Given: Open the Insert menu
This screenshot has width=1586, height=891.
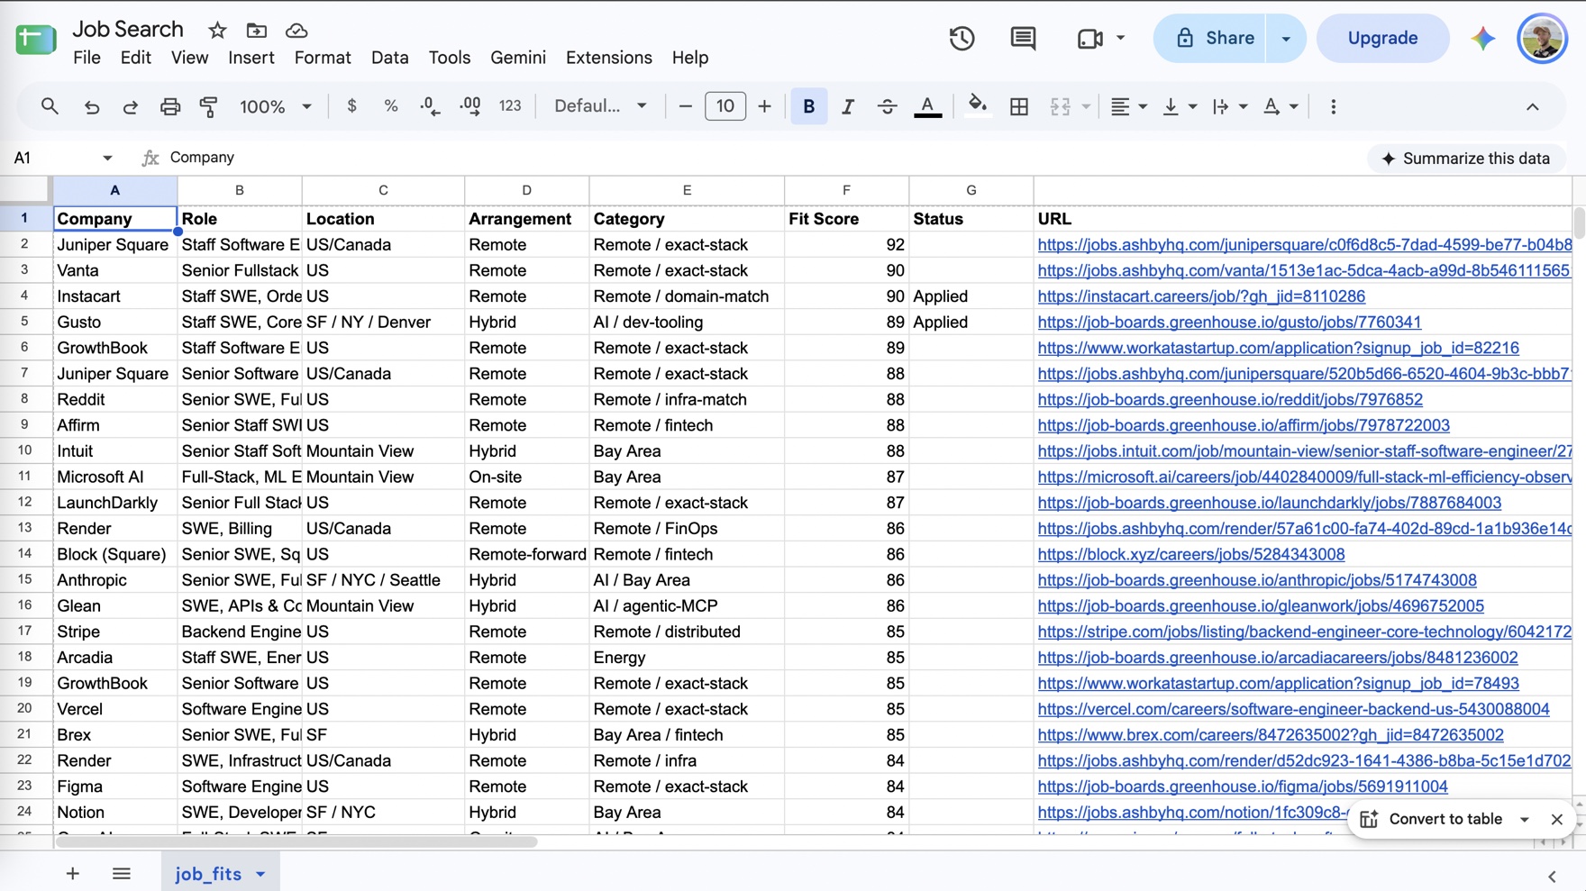Looking at the screenshot, I should [251, 58].
